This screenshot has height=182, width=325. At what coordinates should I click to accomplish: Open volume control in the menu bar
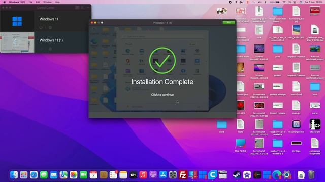click(259, 2)
